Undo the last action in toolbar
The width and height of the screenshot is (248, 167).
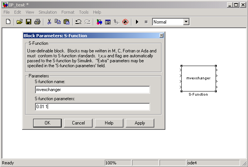pos(78,22)
